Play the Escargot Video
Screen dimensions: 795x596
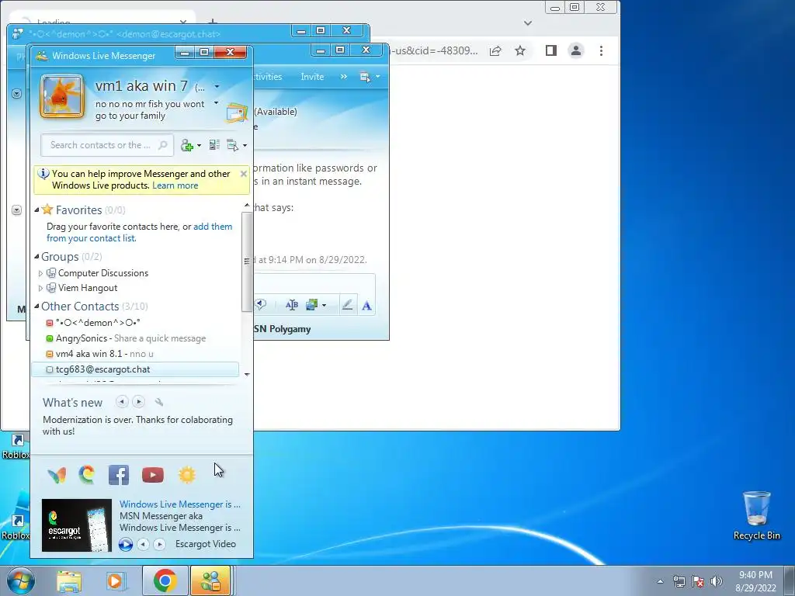coord(126,544)
